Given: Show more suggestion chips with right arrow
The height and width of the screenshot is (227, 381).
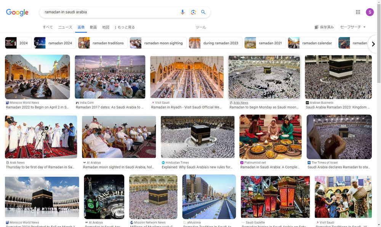Looking at the screenshot, I should [x=373, y=44].
